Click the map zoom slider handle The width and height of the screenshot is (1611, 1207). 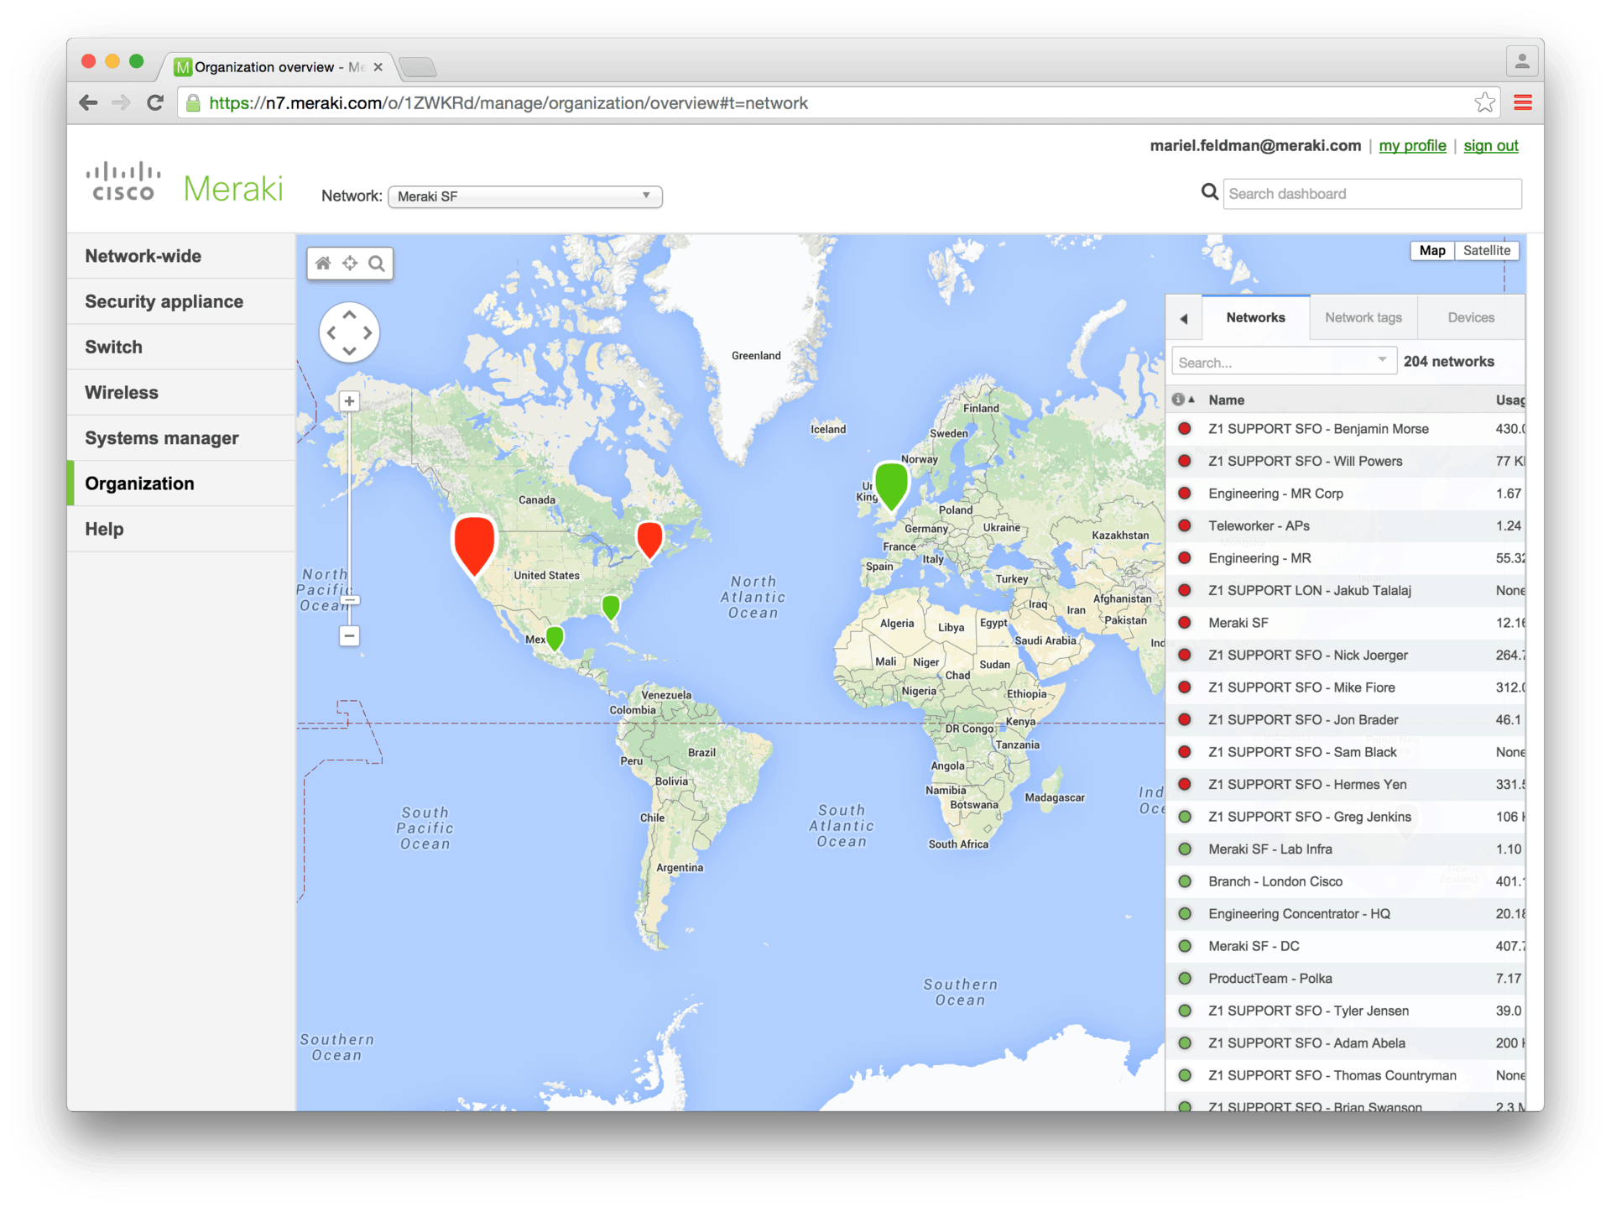pyautogui.click(x=350, y=600)
